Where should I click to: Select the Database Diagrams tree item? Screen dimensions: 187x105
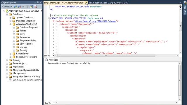click(29, 27)
